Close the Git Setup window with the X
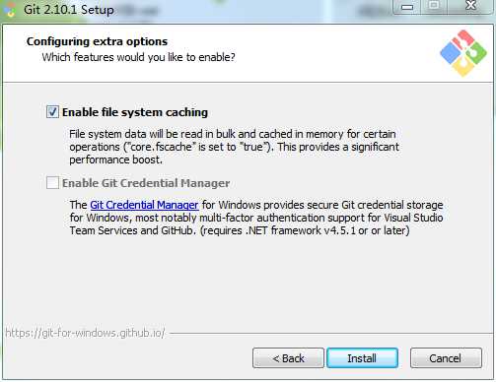This screenshot has width=496, height=382. tap(471, 6)
